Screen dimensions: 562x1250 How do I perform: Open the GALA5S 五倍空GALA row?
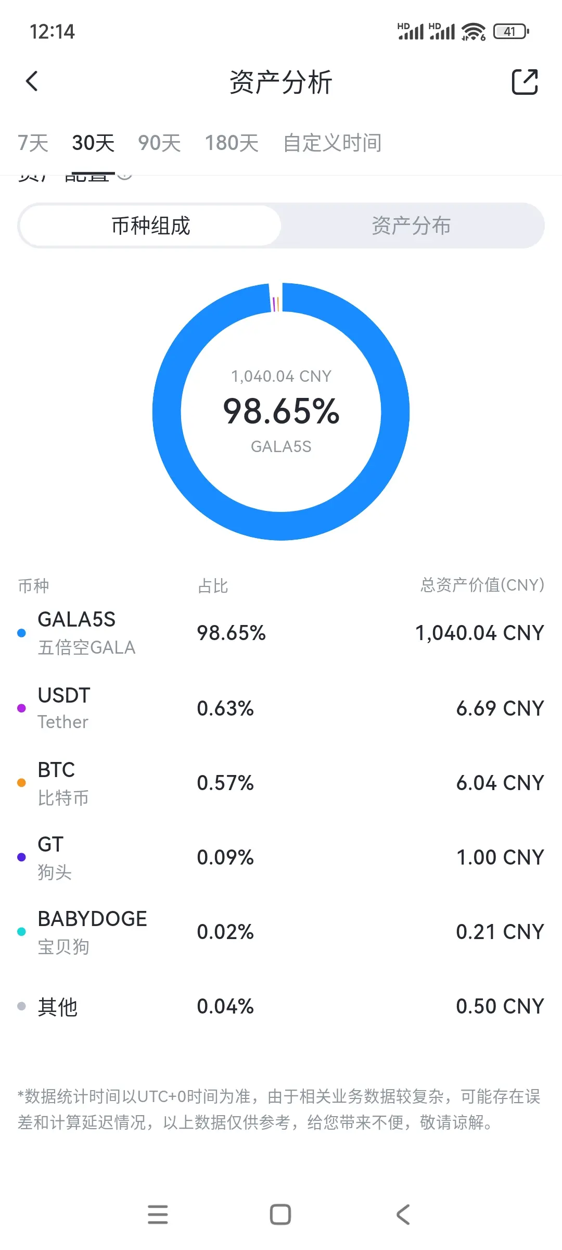point(281,633)
